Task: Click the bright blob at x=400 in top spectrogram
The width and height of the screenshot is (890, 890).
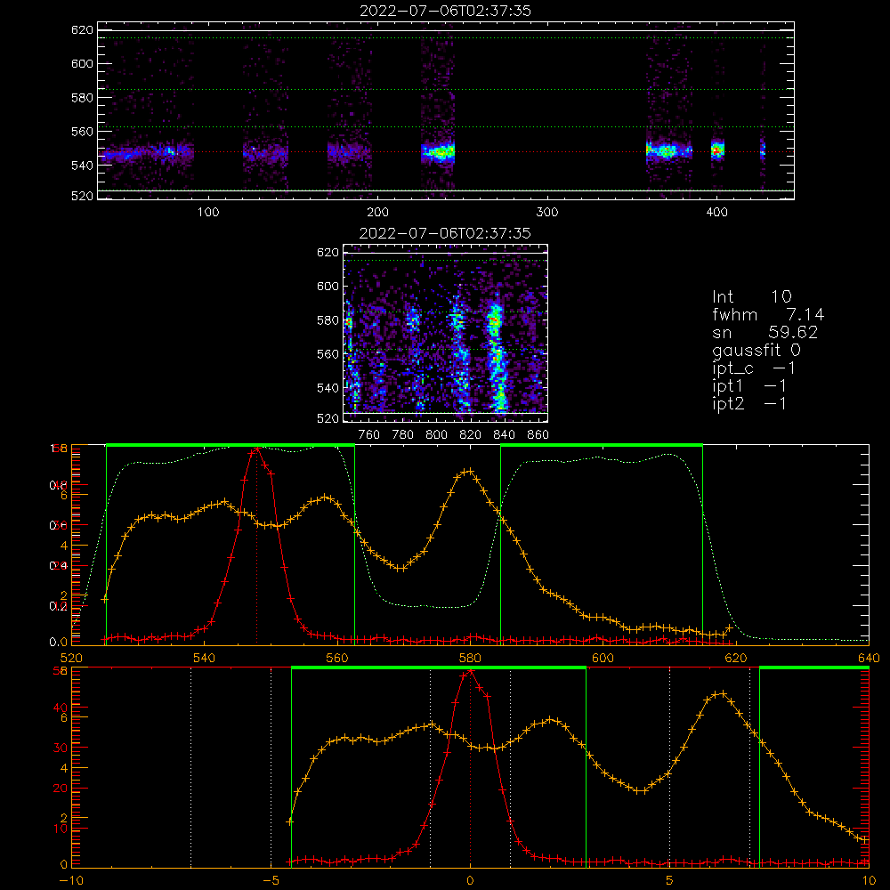Action: 717,150
